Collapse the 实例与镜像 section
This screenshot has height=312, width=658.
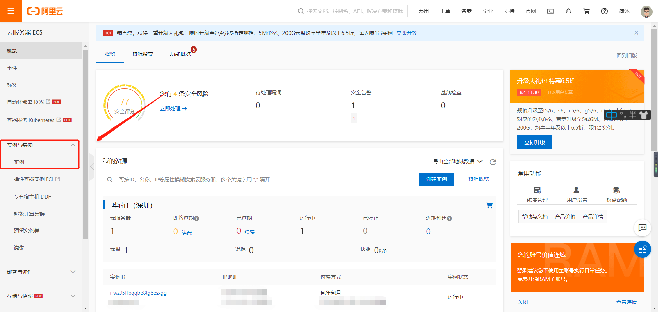[73, 145]
